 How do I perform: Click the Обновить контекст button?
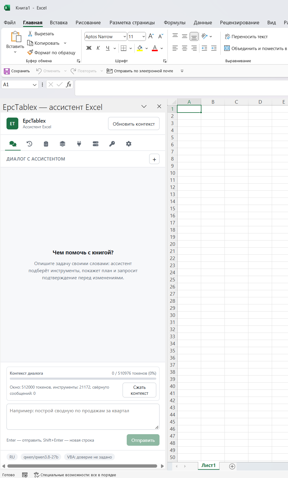[x=134, y=124]
